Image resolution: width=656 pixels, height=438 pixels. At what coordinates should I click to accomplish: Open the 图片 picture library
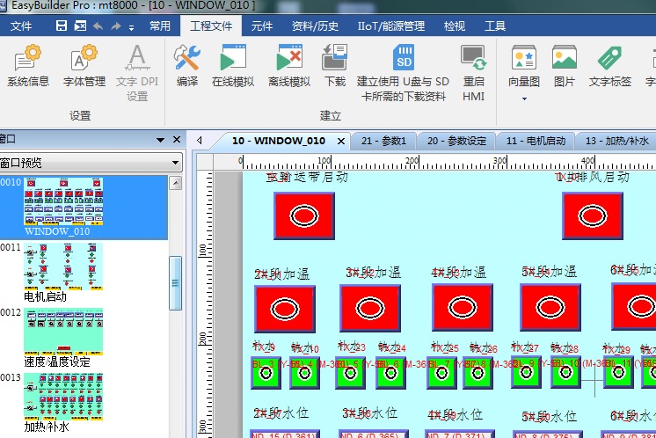coord(565,67)
